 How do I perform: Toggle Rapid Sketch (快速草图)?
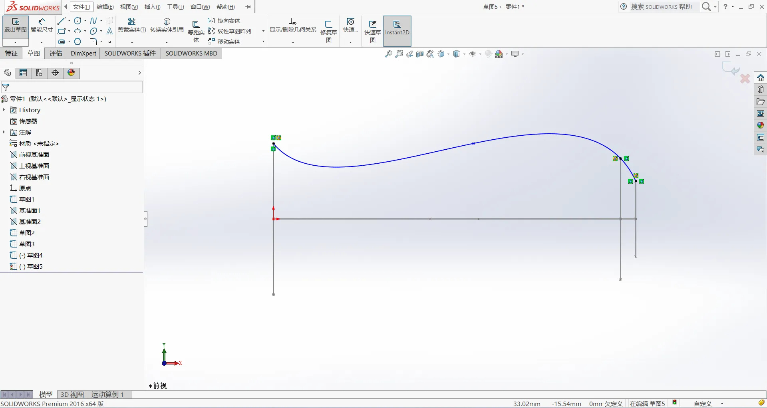(372, 31)
